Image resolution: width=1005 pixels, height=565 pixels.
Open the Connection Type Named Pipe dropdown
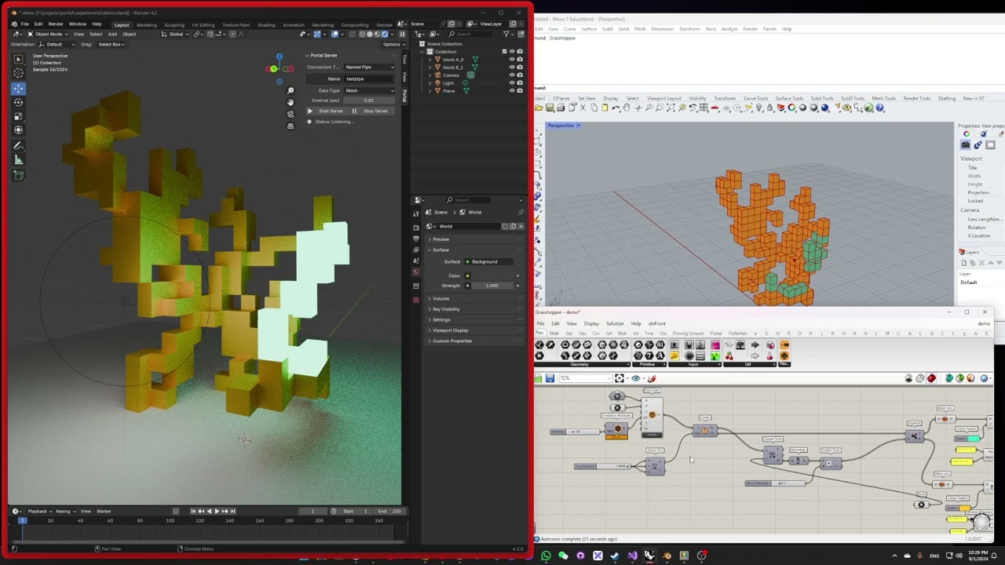(x=369, y=67)
